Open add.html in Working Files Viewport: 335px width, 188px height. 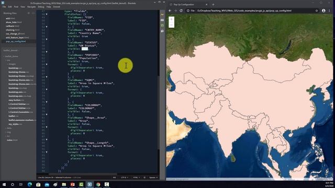point(10,19)
